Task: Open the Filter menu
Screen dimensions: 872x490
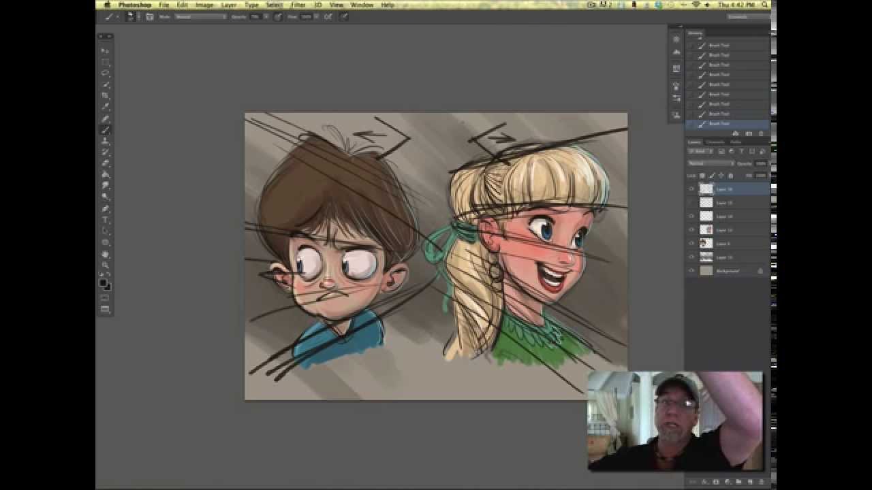Action: coord(298,5)
